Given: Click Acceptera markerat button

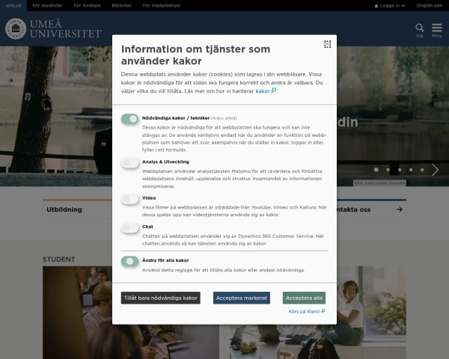Looking at the screenshot, I should coord(242,298).
